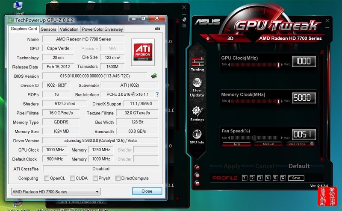This screenshot has width=342, height=211.
Task: Select profile slot G
Action: (x=283, y=178)
